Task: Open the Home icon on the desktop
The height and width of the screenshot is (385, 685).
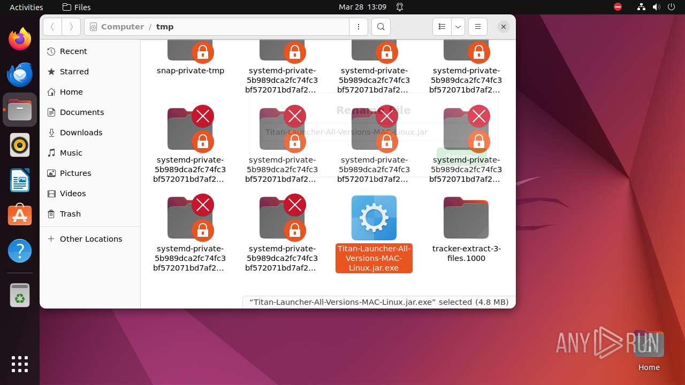Action: tap(649, 344)
